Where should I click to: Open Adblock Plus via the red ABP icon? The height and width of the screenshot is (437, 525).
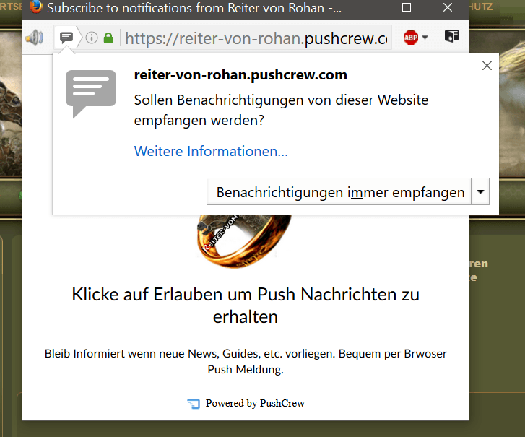[x=410, y=38]
